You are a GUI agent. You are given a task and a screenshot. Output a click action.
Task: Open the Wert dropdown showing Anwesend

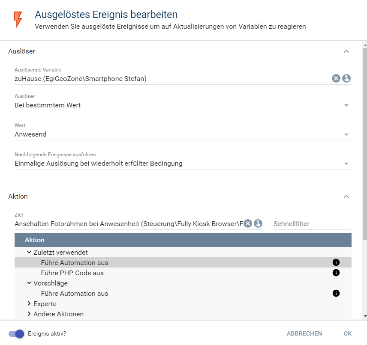click(183, 134)
